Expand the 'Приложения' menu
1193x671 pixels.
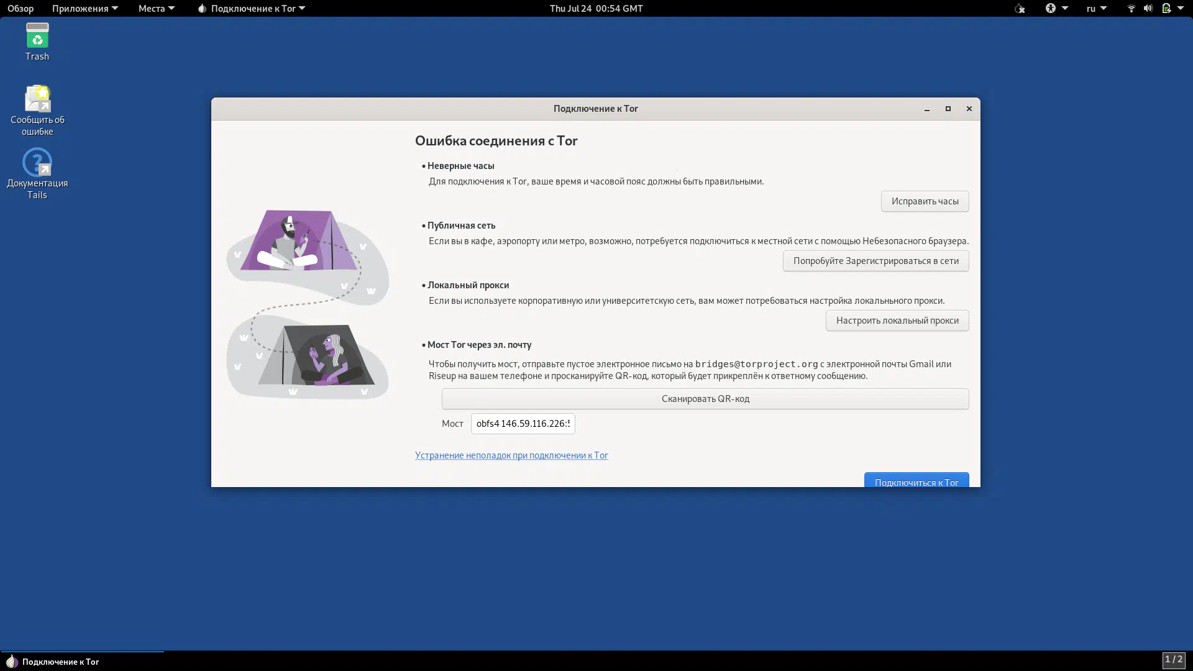click(x=85, y=8)
